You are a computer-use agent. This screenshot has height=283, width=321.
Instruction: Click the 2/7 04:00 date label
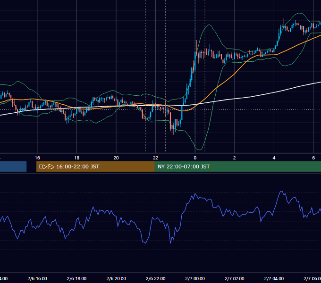(274, 278)
